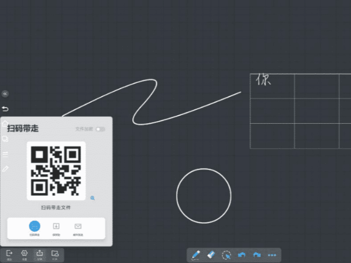Click the back arrow in left sidebar
Screen dimensions: 351x263
point(5,109)
